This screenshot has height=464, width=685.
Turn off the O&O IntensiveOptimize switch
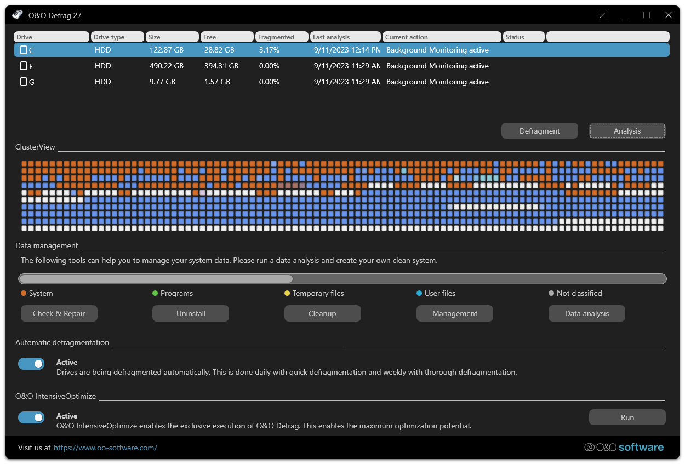pyautogui.click(x=31, y=417)
